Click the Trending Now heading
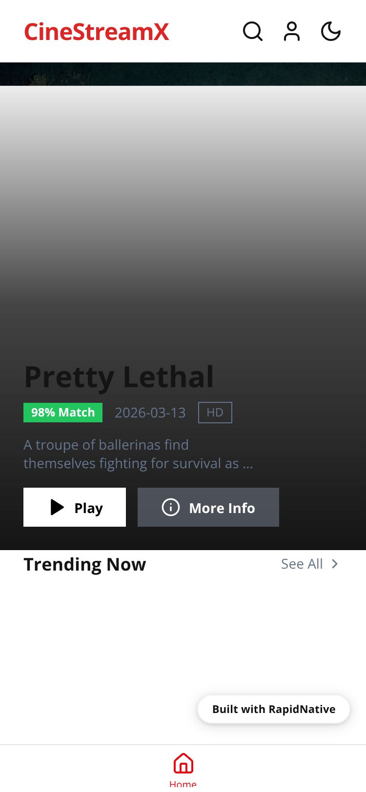This screenshot has height=792, width=366. 85,564
